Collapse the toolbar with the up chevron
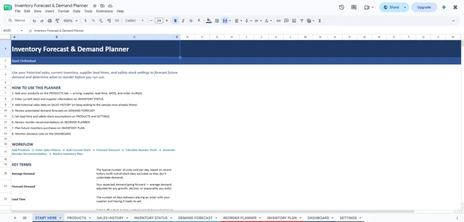Viewport: 464px width, 222px height. (453, 21)
